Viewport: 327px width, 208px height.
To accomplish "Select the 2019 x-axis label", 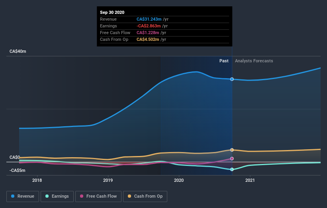I will (x=108, y=180).
